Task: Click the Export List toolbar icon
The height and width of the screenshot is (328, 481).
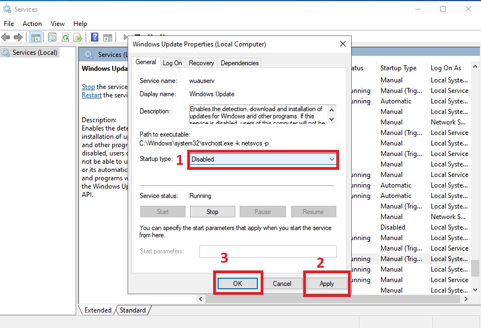Action: tap(78, 38)
